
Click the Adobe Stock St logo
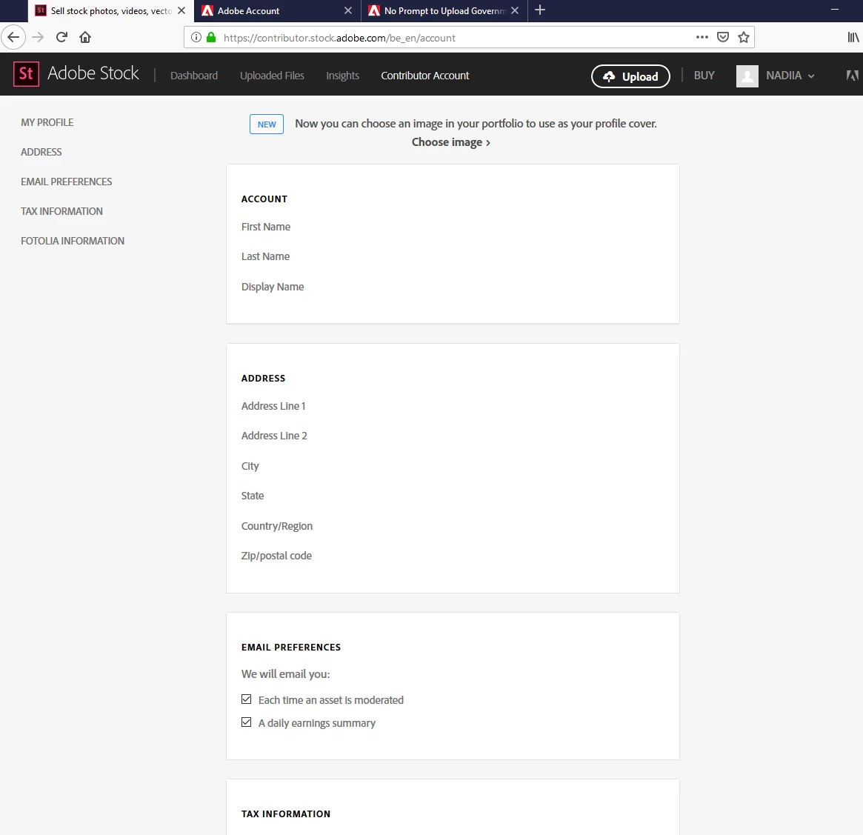pos(26,74)
